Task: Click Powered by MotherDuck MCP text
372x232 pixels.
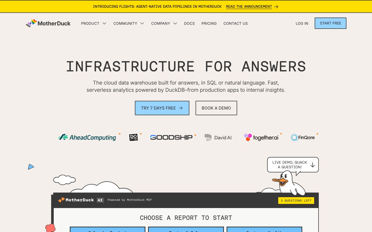Action: click(x=130, y=200)
